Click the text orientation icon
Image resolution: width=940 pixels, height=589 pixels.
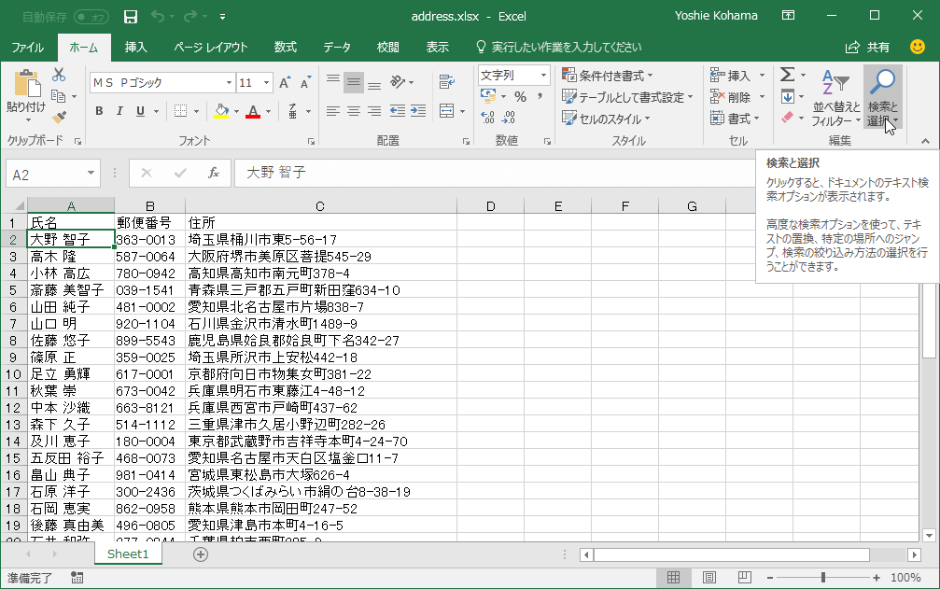398,82
